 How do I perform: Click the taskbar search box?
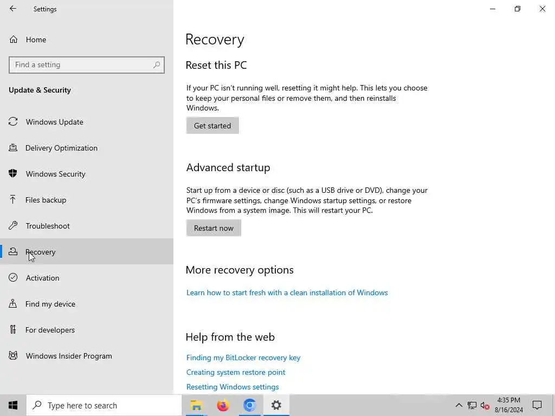pyautogui.click(x=104, y=405)
